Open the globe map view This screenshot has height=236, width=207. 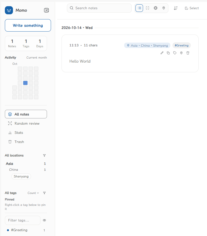pyautogui.click(x=155, y=8)
